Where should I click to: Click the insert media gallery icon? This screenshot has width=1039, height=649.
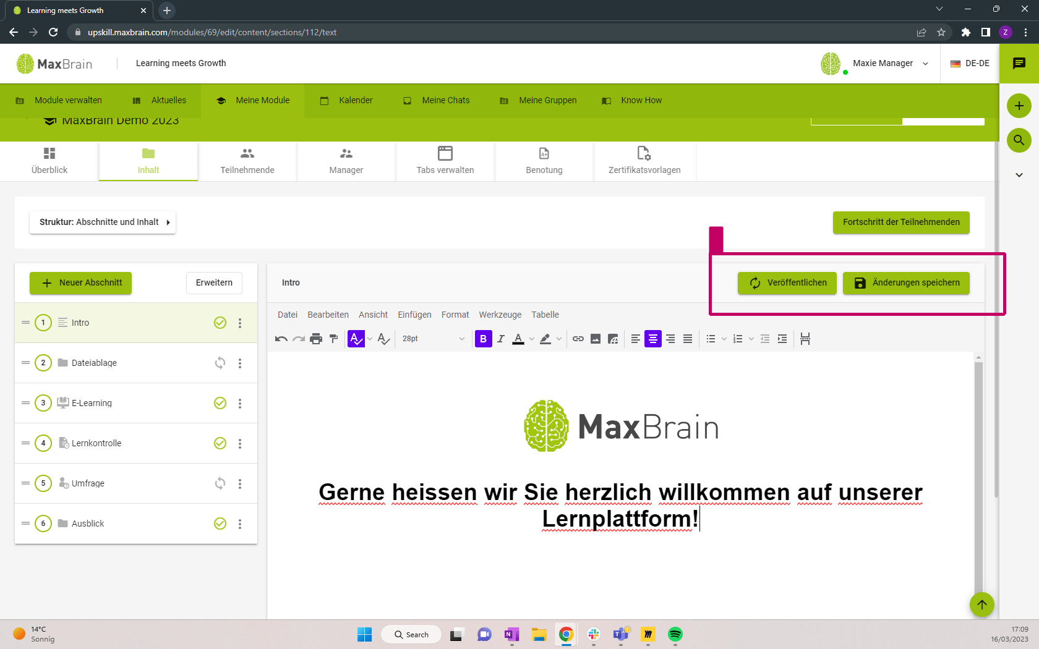coord(613,339)
